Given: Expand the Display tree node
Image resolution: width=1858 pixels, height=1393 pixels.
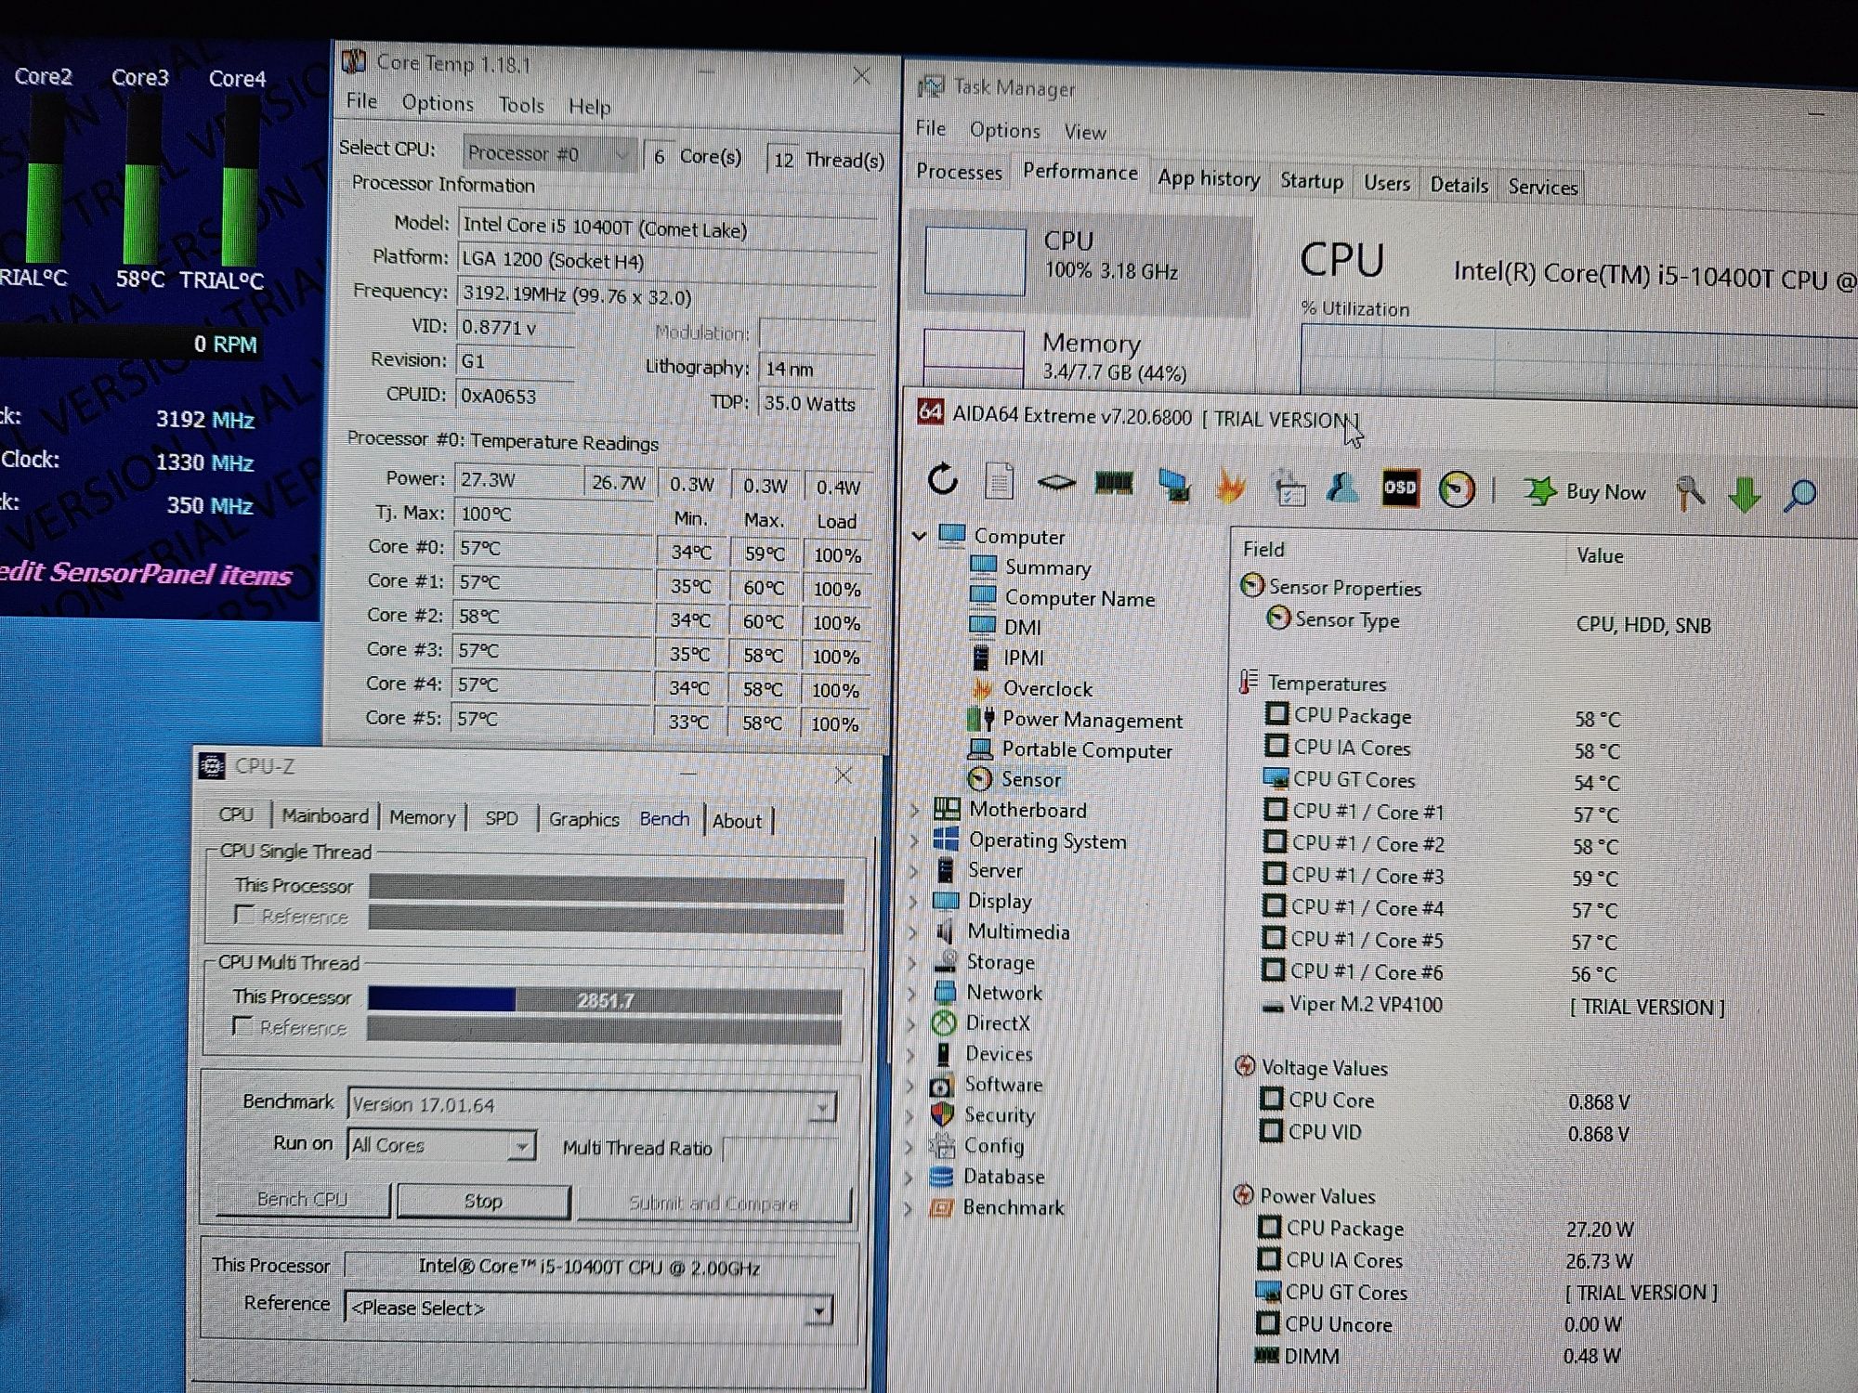Looking at the screenshot, I should click(913, 901).
